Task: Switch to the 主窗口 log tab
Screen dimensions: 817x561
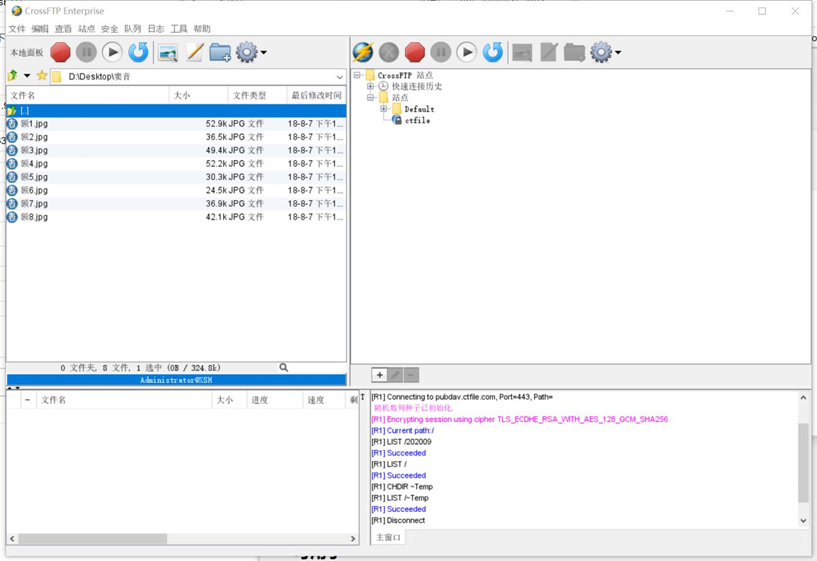Action: (389, 537)
